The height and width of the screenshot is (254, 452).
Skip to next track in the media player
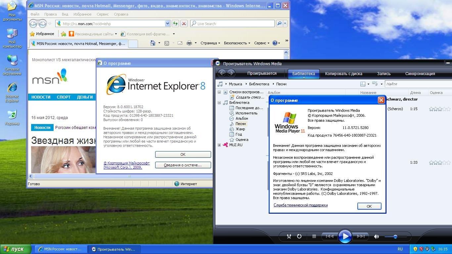361,236
